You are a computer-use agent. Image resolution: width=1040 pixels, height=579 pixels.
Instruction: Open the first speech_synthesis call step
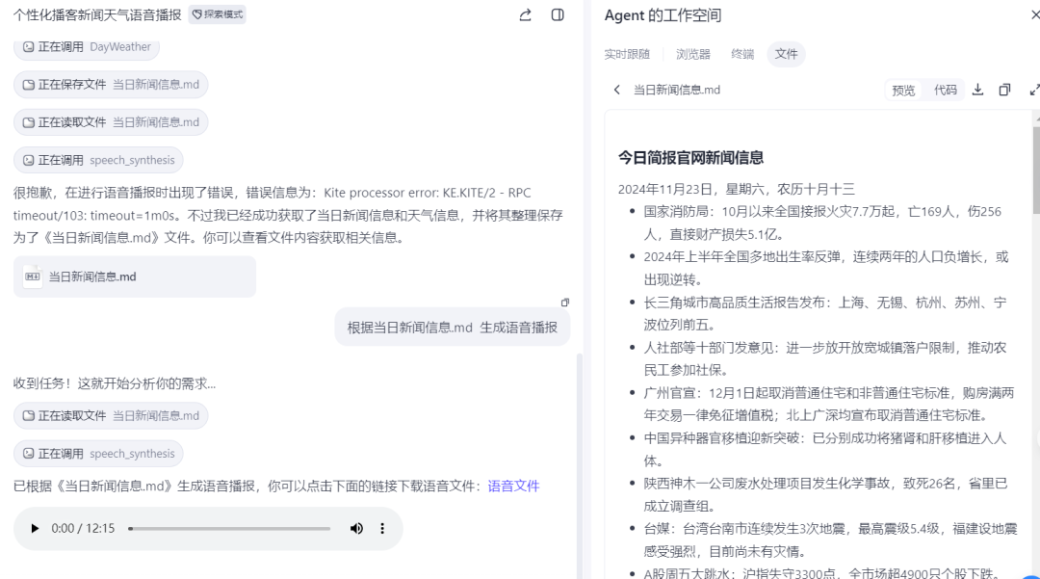point(98,161)
